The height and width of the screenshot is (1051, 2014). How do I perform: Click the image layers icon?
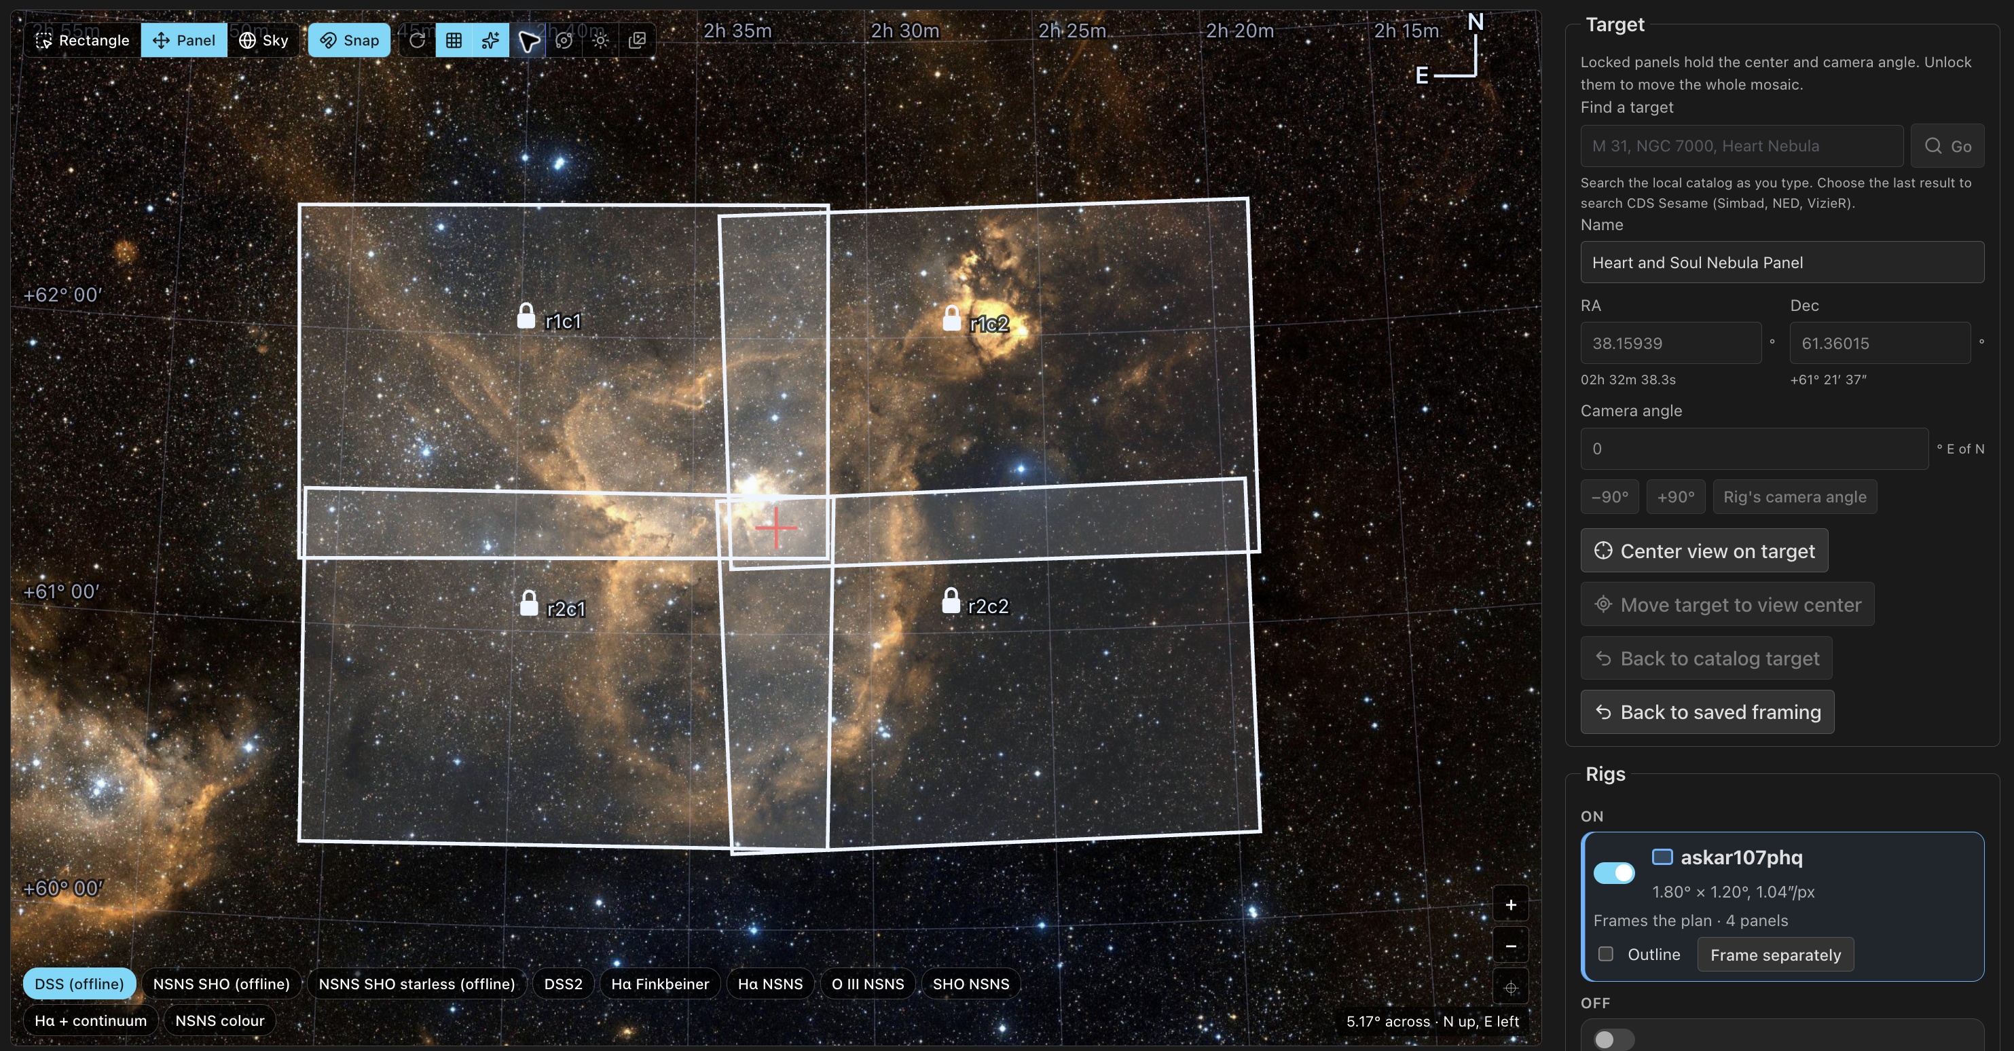pos(637,40)
